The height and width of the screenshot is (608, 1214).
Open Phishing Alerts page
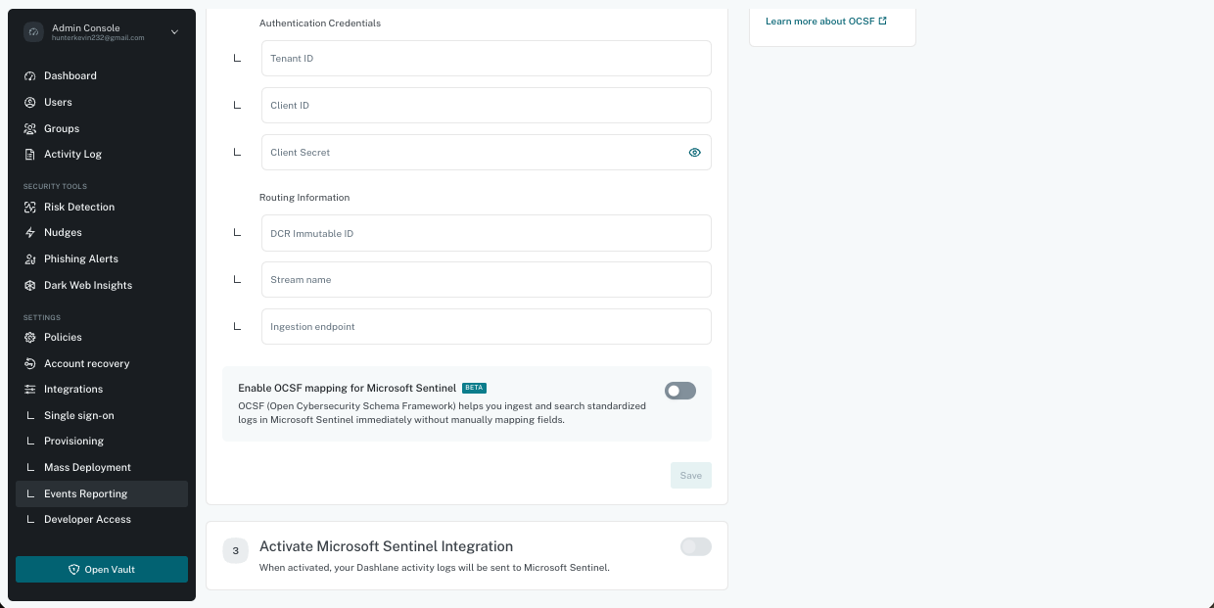(x=102, y=258)
